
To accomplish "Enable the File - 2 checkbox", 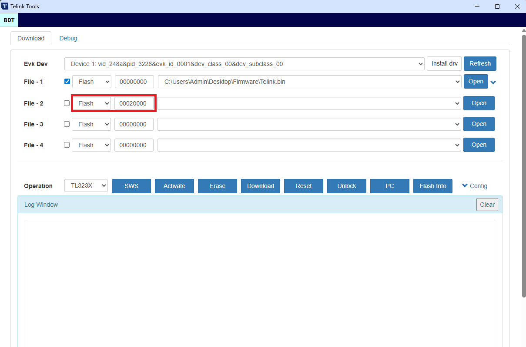I will tap(67, 103).
